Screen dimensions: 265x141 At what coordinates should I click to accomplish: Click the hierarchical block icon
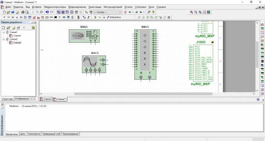point(84,17)
